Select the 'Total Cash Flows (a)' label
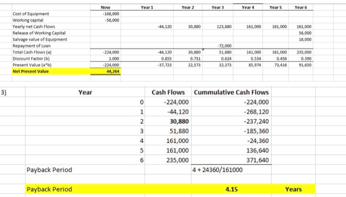Screen dimensions: 346x197 point(32,52)
